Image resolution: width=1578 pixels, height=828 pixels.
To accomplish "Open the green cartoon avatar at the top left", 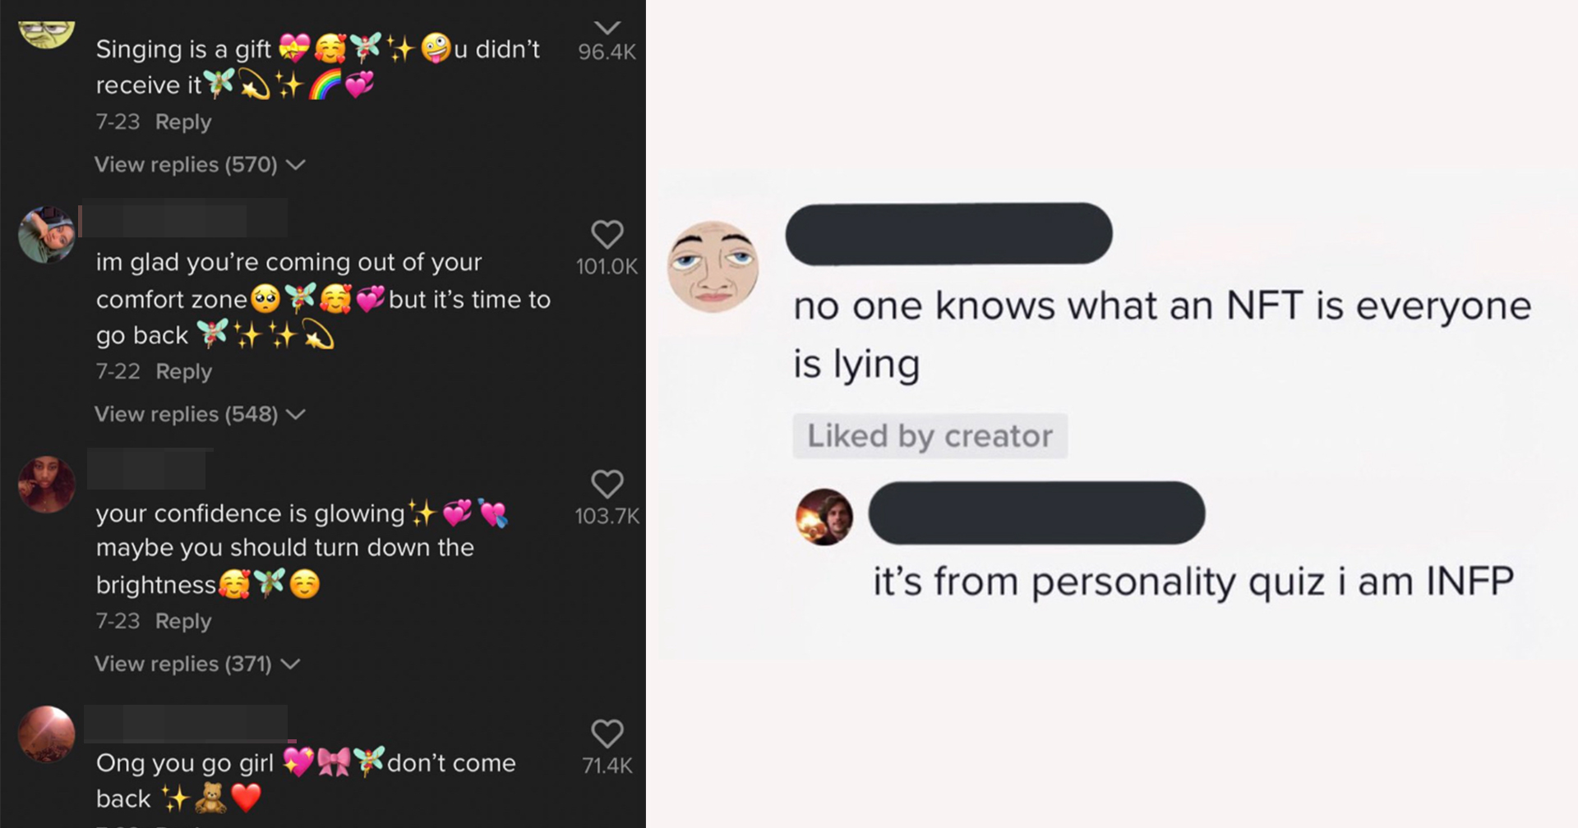I will click(47, 33).
